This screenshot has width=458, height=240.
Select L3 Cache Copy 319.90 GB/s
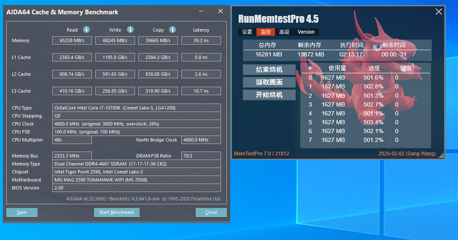(x=158, y=91)
